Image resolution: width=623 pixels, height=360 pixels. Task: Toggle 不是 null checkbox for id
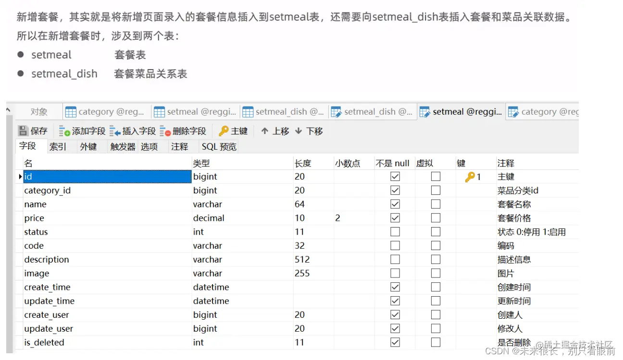395,177
